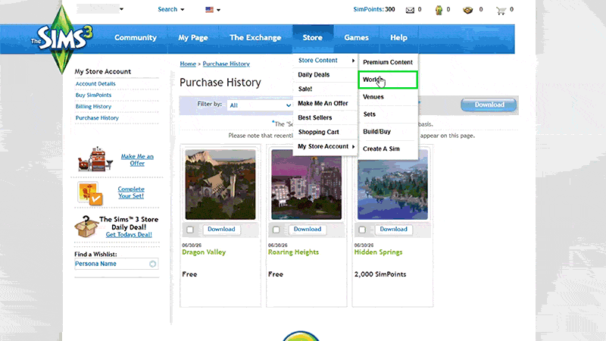Tick the Hidden Springs checkbox
This screenshot has width=606, height=341.
point(362,230)
